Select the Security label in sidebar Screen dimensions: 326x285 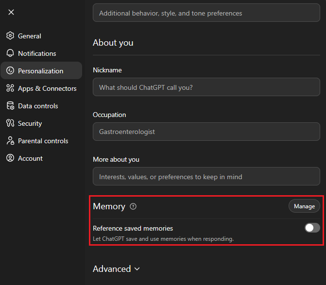click(30, 123)
